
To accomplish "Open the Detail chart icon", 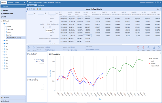I will tap(154, 48).
